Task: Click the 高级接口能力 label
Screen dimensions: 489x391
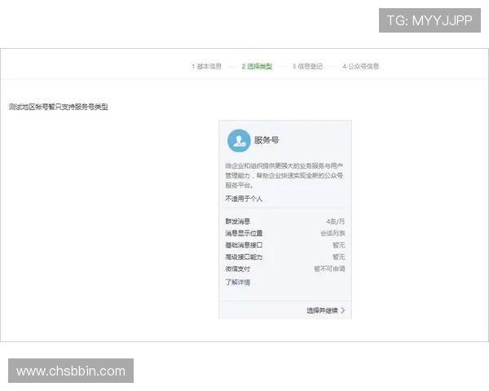Action: pos(244,257)
